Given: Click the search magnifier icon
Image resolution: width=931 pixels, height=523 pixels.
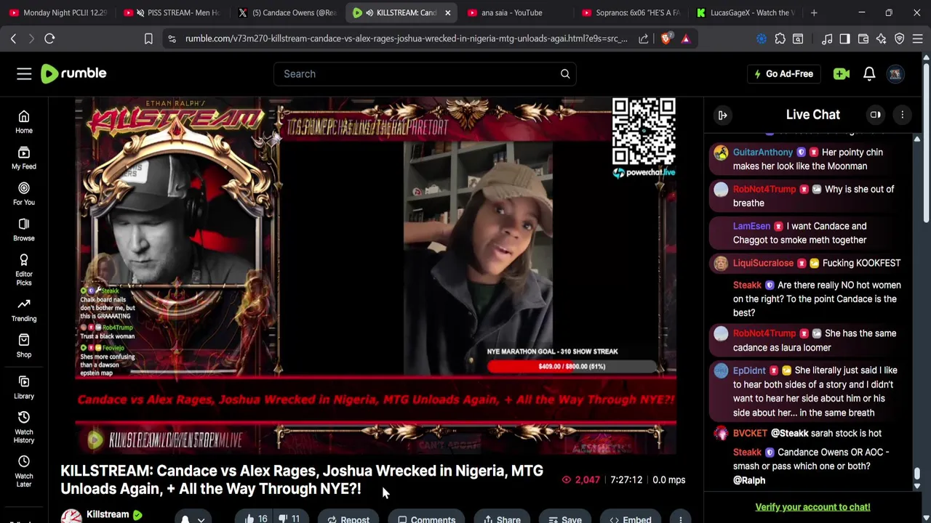Looking at the screenshot, I should click(x=565, y=73).
